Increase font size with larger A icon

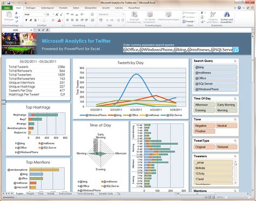point(57,15)
